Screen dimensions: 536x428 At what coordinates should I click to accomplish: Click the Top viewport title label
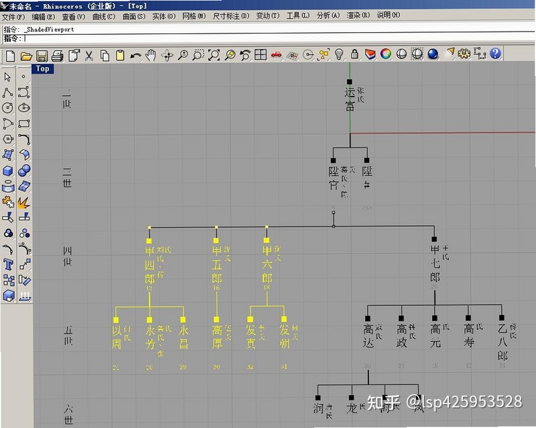click(x=42, y=69)
